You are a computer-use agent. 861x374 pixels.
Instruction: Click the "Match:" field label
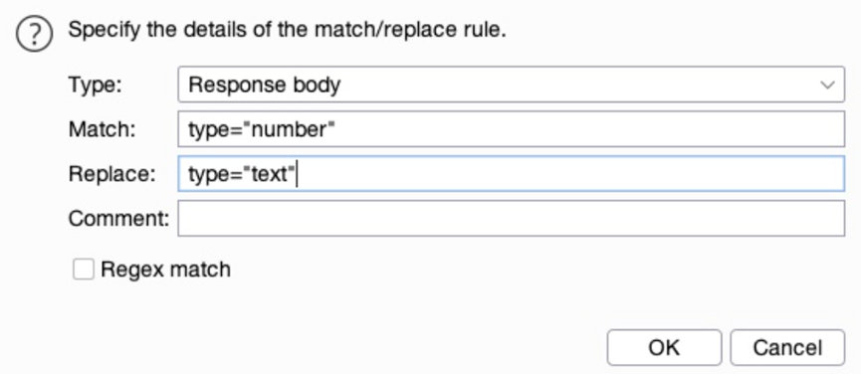[102, 130]
